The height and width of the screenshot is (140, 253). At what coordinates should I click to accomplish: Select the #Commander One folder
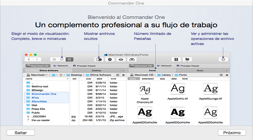[75, 94]
